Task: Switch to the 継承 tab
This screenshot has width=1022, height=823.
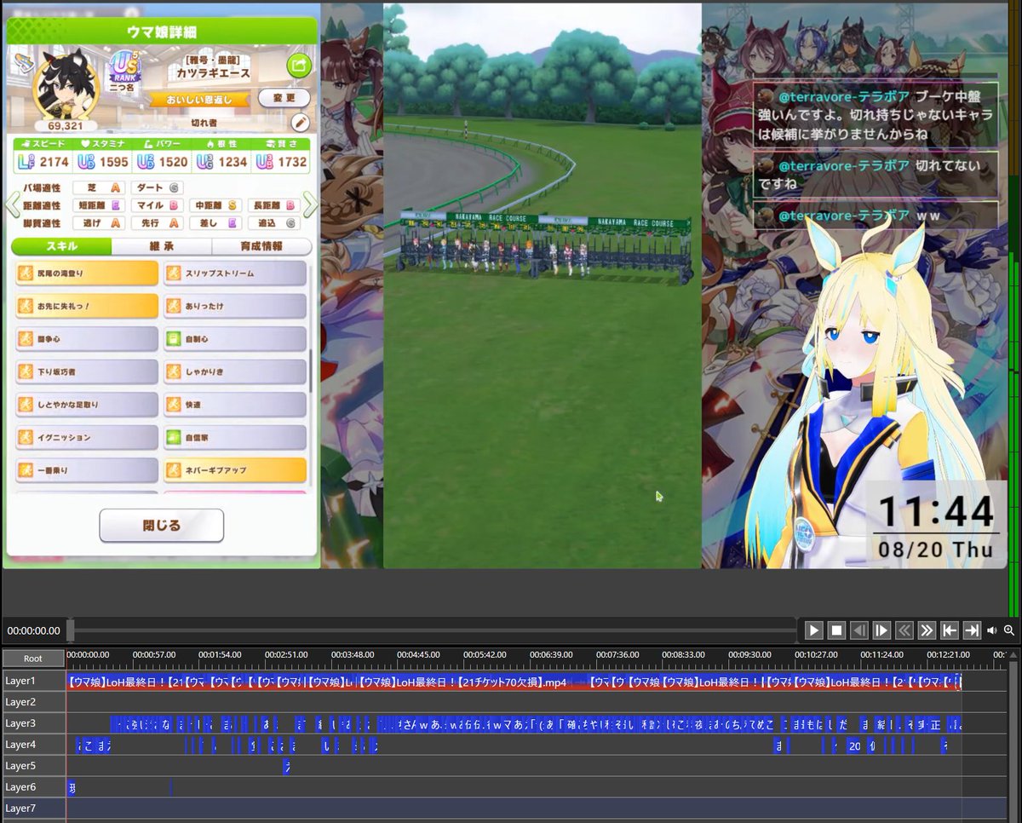Action: pos(162,246)
